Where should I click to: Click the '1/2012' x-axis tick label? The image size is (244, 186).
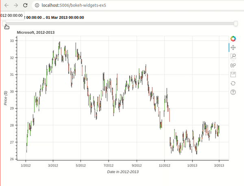(26, 165)
